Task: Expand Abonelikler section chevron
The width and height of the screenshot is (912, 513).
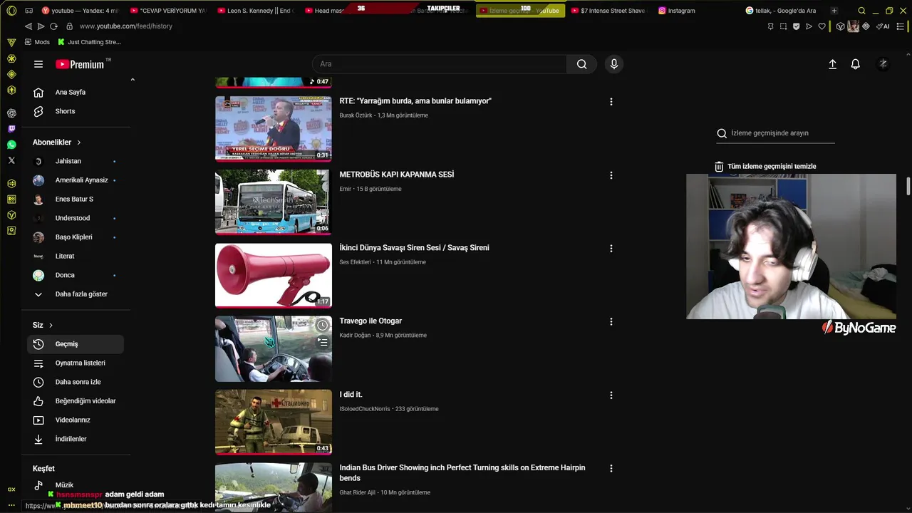Action: (78, 142)
